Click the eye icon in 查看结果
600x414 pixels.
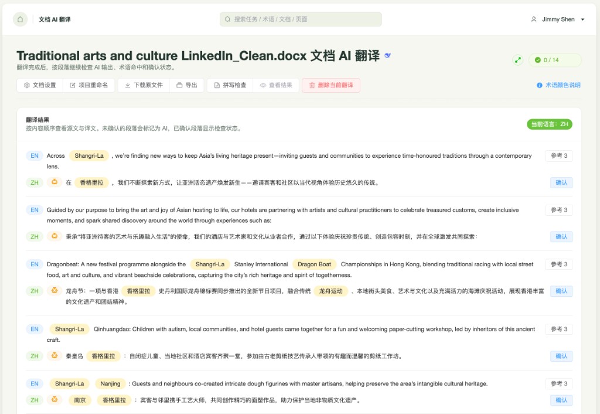point(263,85)
